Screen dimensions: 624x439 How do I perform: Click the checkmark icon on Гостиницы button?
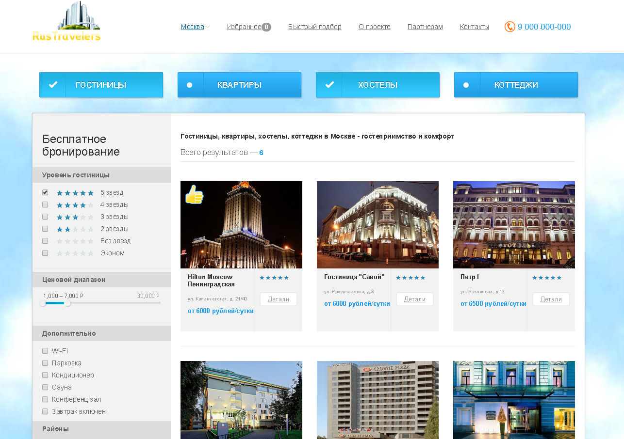point(53,85)
